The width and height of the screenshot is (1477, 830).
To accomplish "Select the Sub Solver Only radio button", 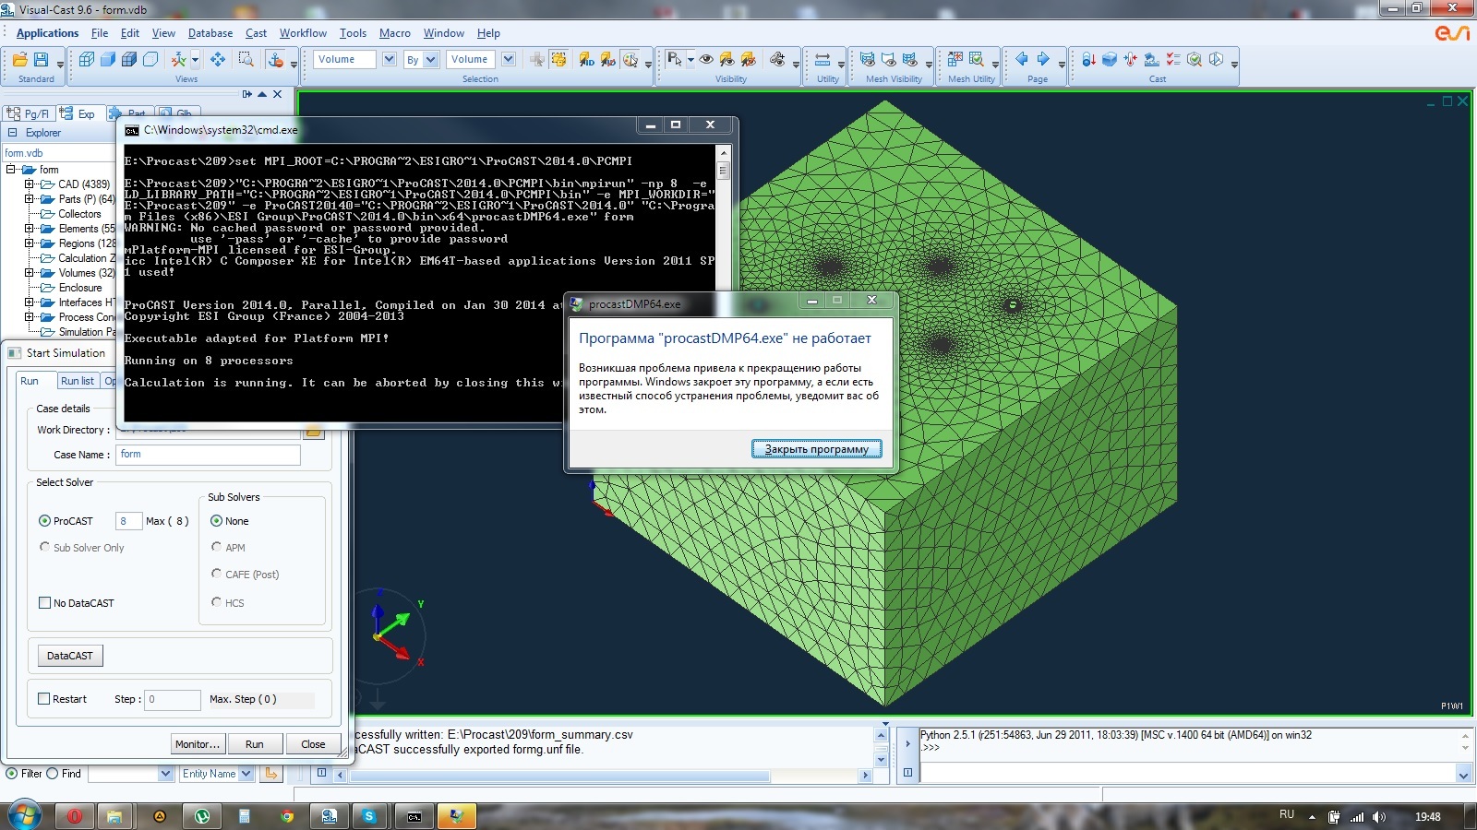I will [44, 547].
